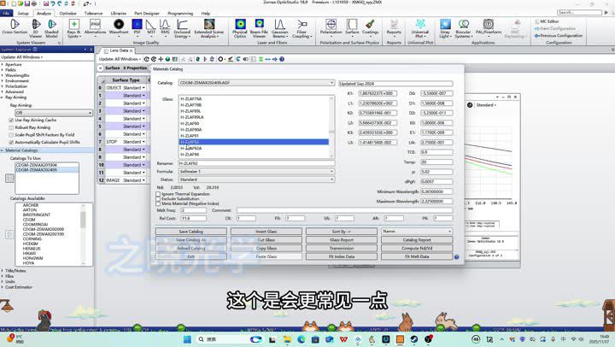Toggle Scale Pupil Shift Factors By Field
The width and height of the screenshot is (615, 347).
11,135
